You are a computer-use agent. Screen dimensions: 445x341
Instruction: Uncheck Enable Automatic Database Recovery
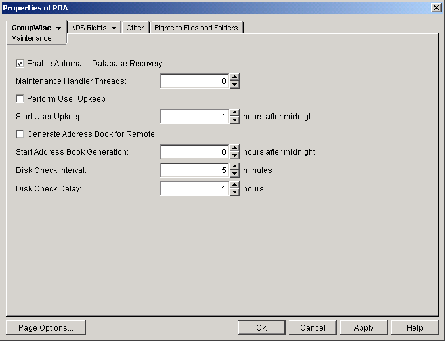[x=20, y=63]
